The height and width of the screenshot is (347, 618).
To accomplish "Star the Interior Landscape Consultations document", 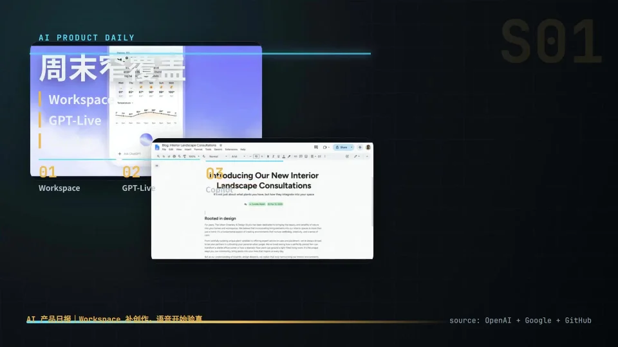I will tap(221, 145).
